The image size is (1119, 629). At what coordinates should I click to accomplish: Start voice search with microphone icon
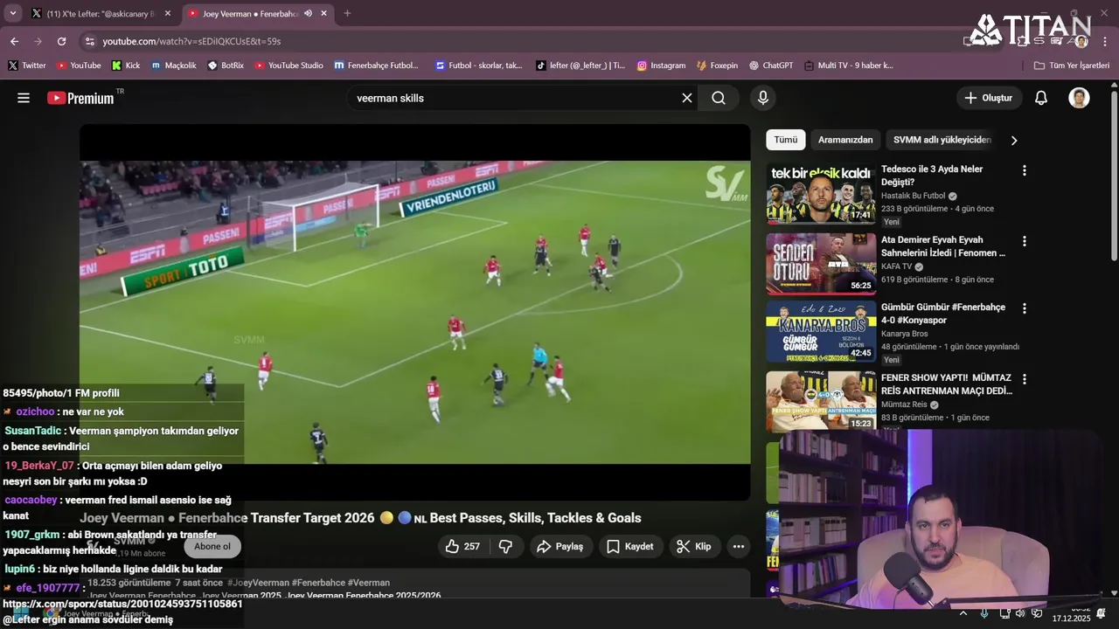pyautogui.click(x=763, y=98)
